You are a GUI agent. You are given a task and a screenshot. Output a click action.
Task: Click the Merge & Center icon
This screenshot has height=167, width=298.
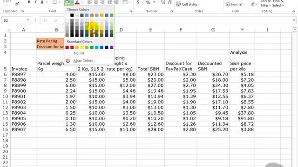click(x=125, y=2)
